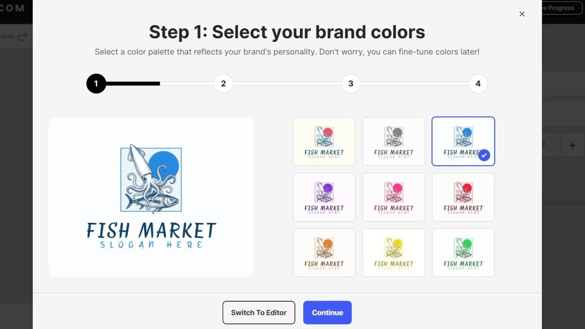Screen dimensions: 585x329
Task: Jump to step 4 in progress bar
Action: 478,84
